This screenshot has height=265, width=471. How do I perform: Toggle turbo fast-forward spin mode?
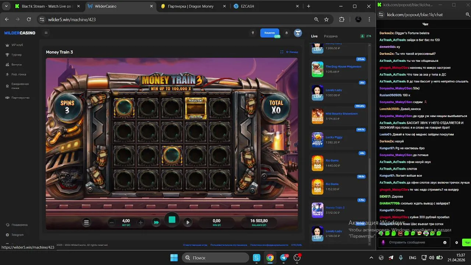click(x=156, y=222)
